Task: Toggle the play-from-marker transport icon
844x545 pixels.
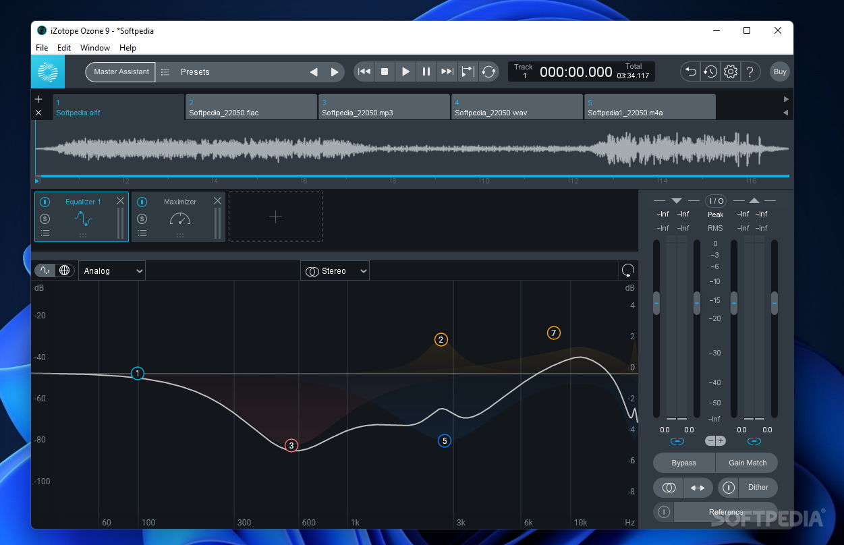Action: [x=468, y=71]
